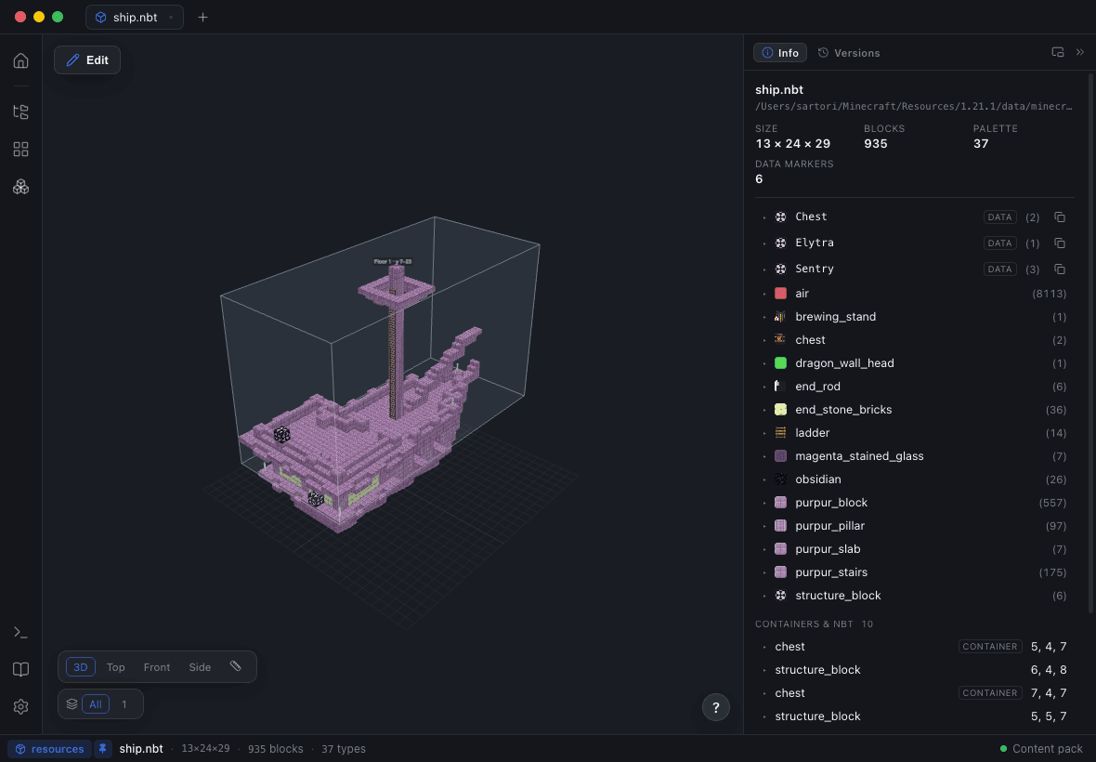Click the '37 types' status text
Screen dimensions: 1096x762
[344, 749]
